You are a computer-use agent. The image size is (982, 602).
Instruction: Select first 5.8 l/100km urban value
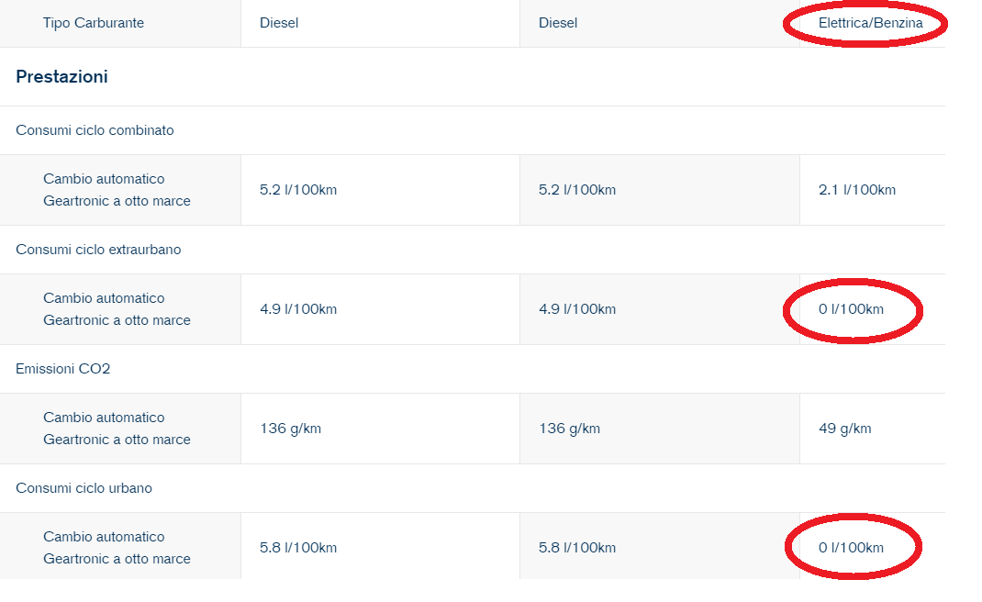coord(298,548)
